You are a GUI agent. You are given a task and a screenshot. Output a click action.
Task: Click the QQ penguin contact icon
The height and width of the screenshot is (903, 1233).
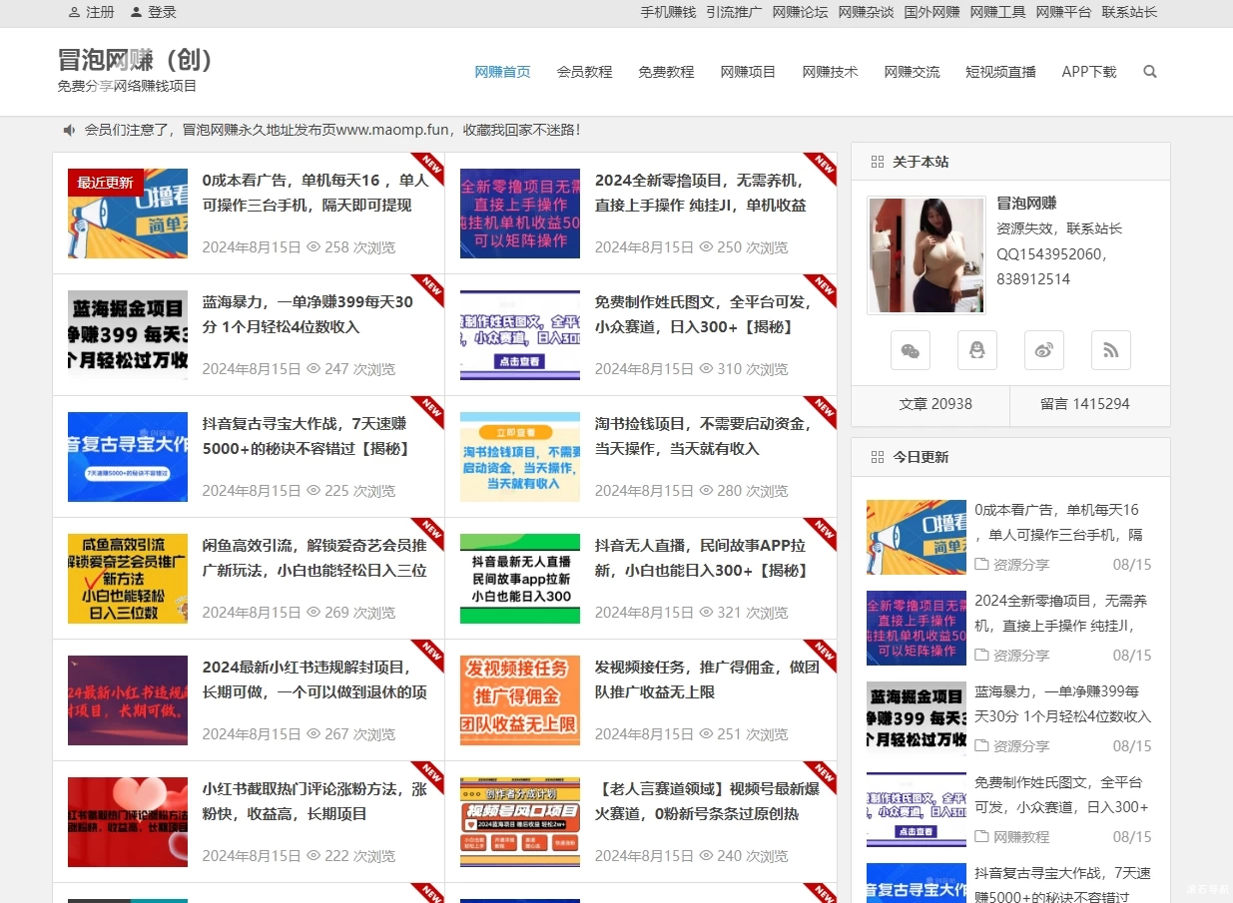[x=976, y=350]
